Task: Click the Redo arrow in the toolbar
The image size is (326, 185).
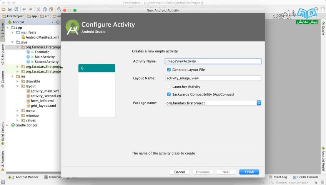Action: pos(31,9)
